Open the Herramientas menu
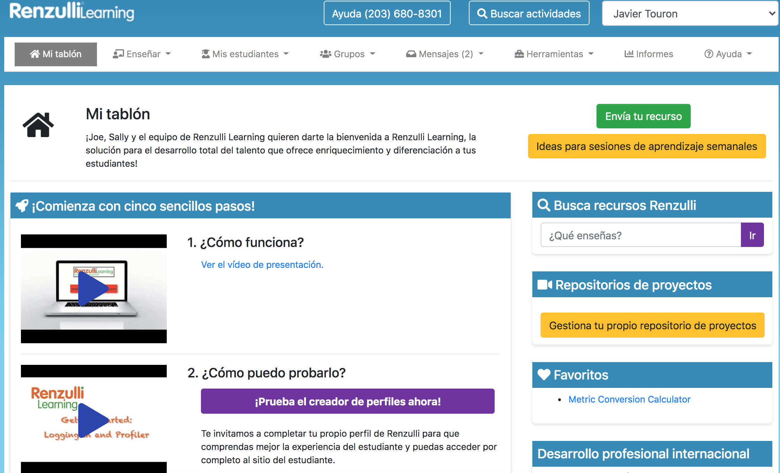This screenshot has width=780, height=473. (554, 54)
